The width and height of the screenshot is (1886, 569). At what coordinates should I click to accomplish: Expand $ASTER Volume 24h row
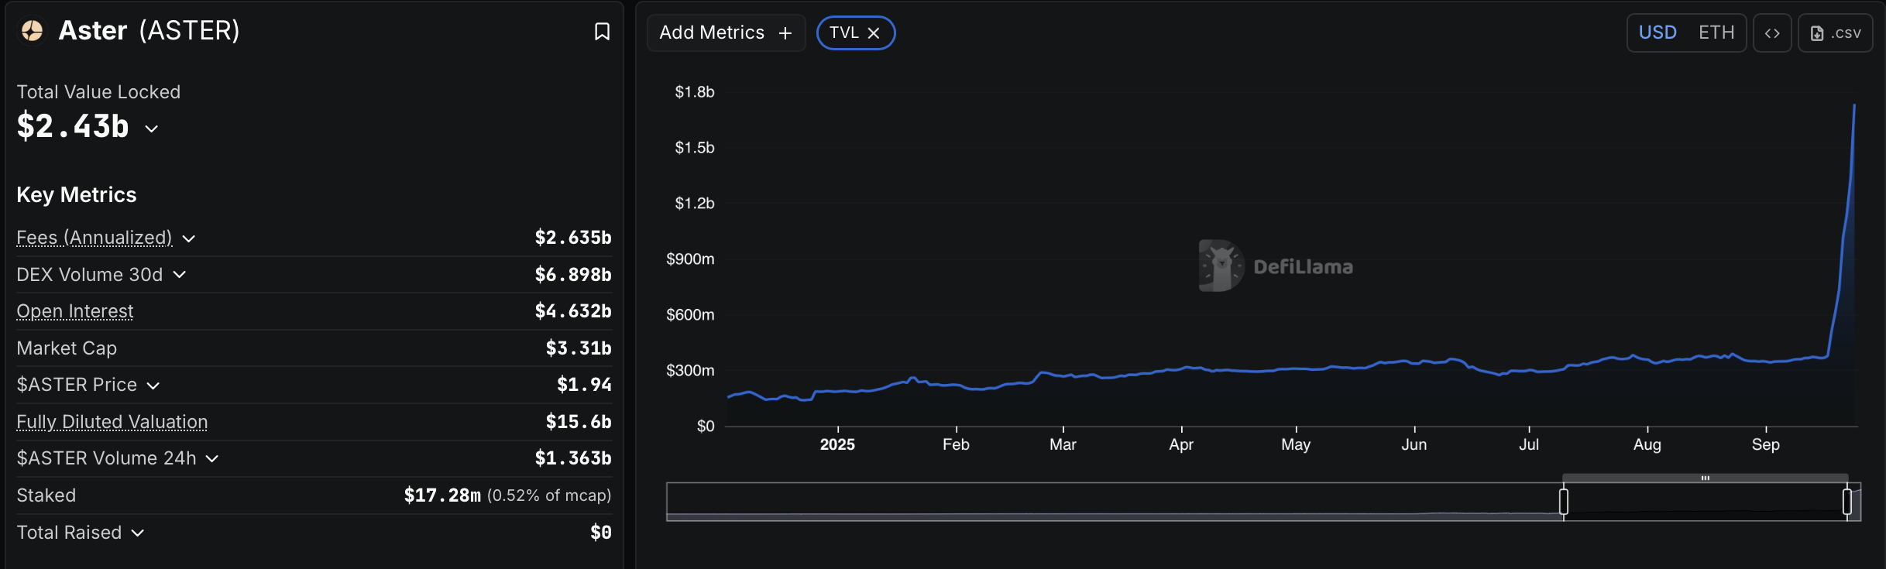(212, 459)
